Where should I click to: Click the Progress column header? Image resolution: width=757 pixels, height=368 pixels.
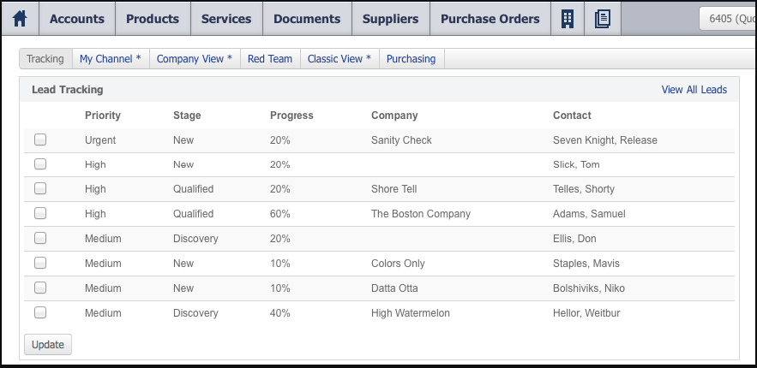pos(291,116)
